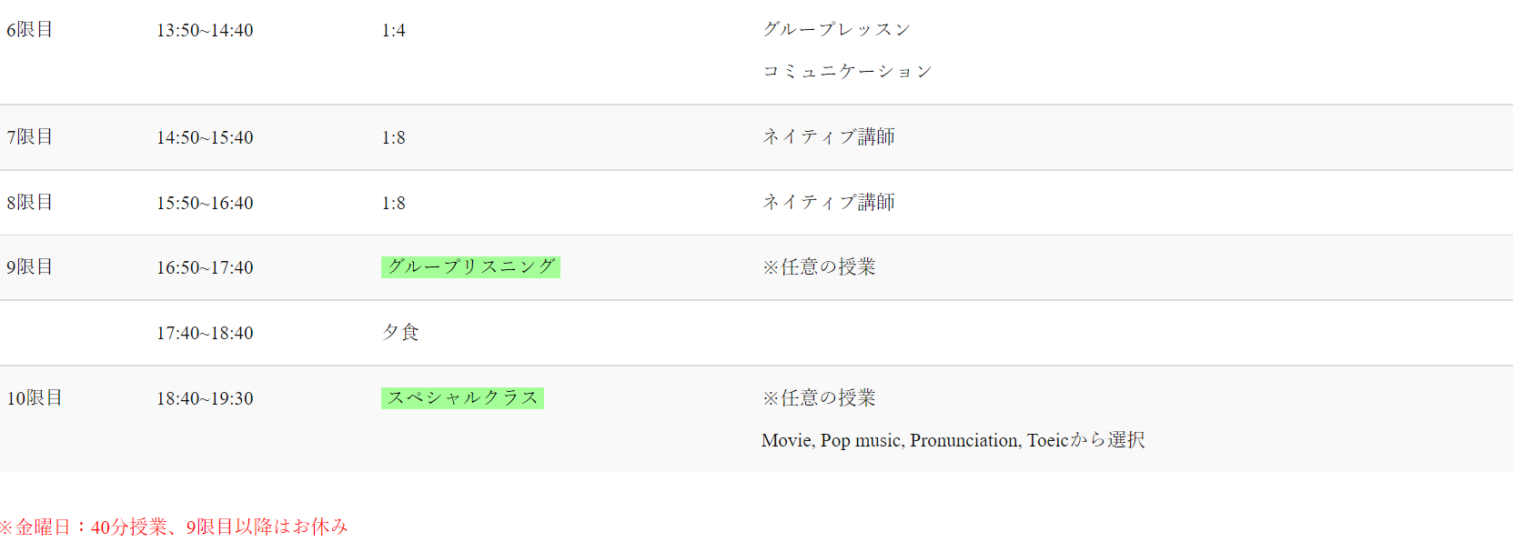Click the グループレッスン text
Image resolution: width=1513 pixels, height=552 pixels.
coord(836,30)
